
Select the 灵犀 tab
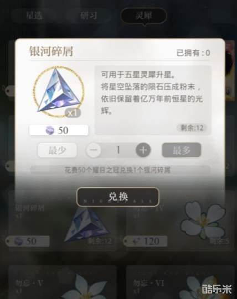[144, 15]
